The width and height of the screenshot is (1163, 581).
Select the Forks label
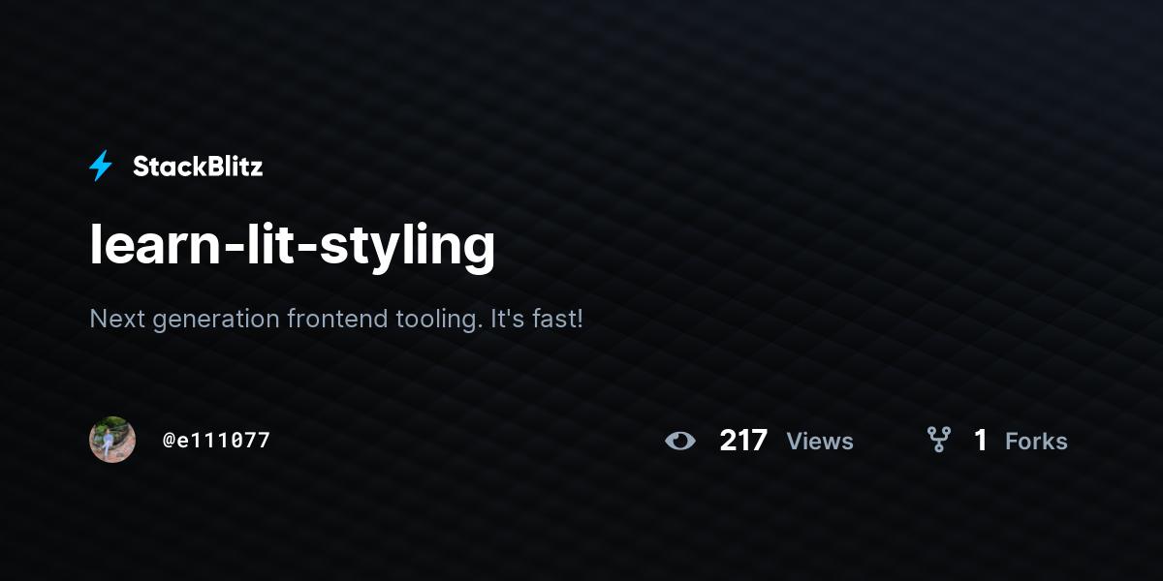[1036, 442]
